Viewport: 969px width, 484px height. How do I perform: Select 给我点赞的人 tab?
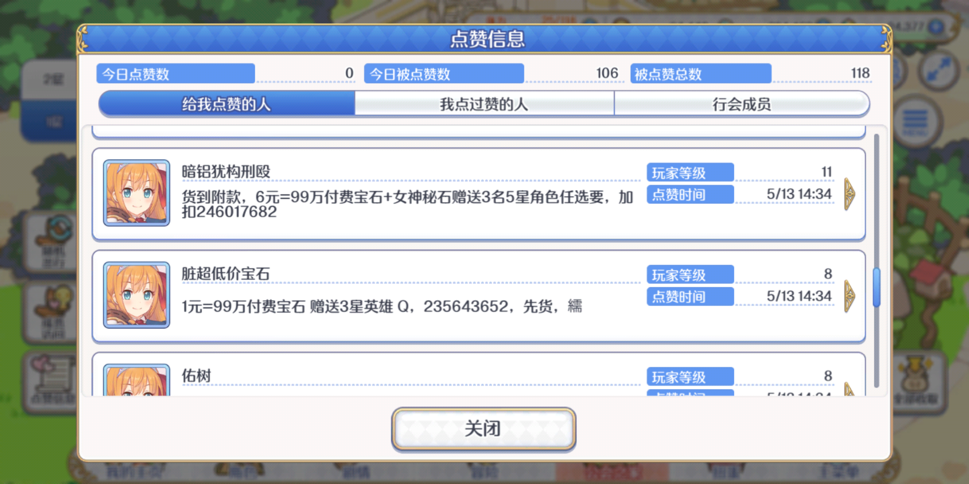(x=227, y=104)
